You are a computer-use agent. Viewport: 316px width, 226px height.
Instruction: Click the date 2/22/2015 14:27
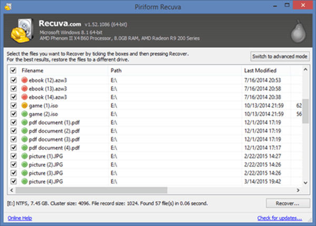point(262,156)
